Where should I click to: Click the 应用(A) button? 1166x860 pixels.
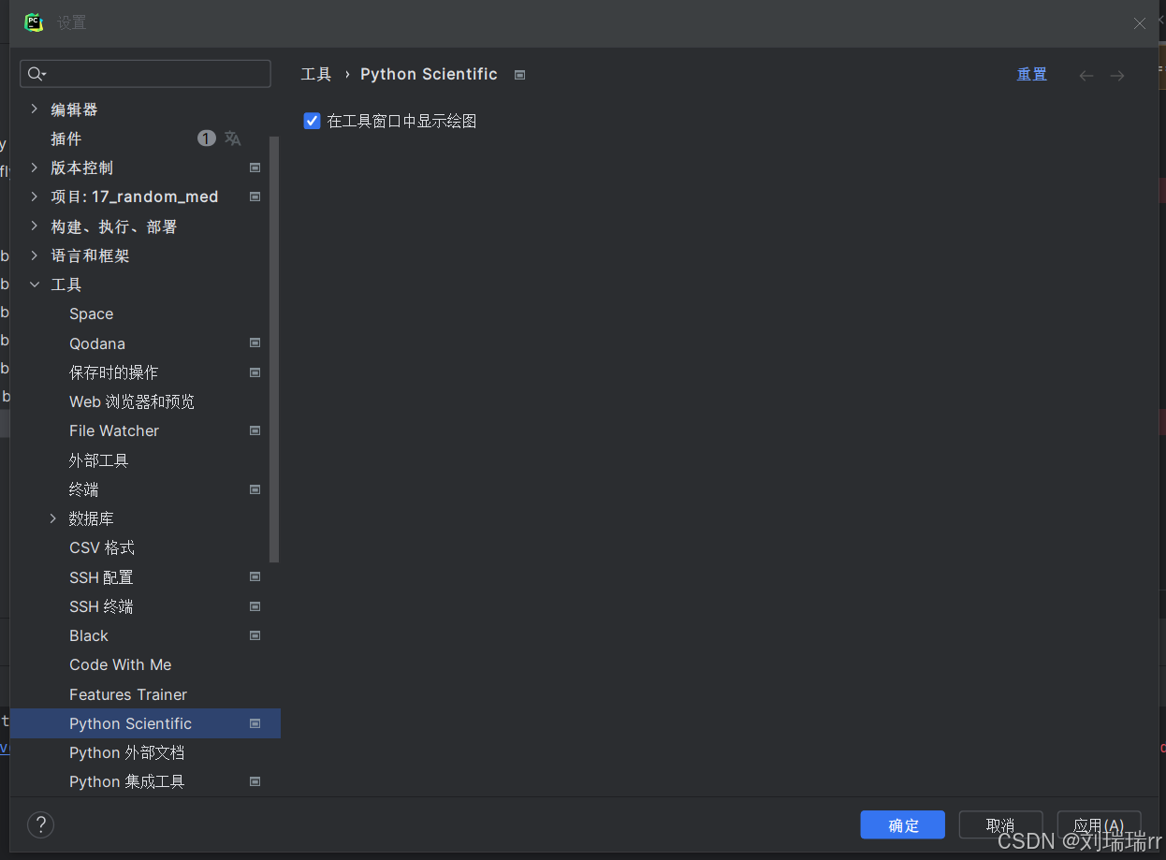point(1099,824)
